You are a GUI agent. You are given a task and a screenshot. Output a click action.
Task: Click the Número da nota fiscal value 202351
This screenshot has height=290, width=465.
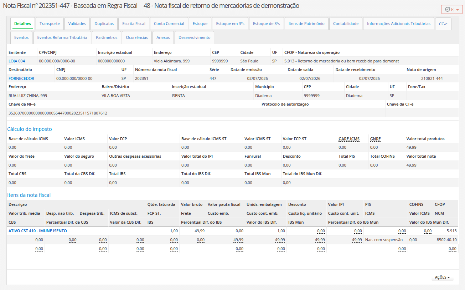tap(141, 78)
